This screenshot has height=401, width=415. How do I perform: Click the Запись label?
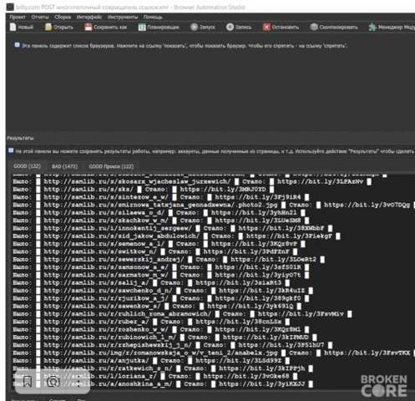(x=243, y=28)
